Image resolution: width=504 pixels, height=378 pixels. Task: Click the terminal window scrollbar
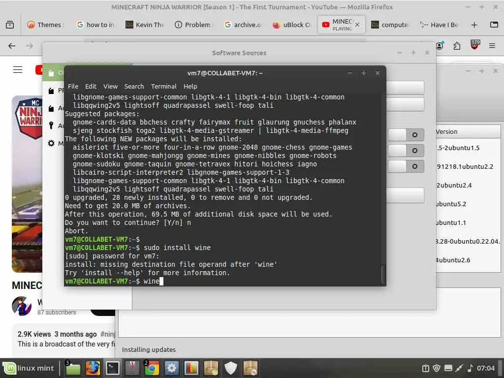click(x=382, y=274)
